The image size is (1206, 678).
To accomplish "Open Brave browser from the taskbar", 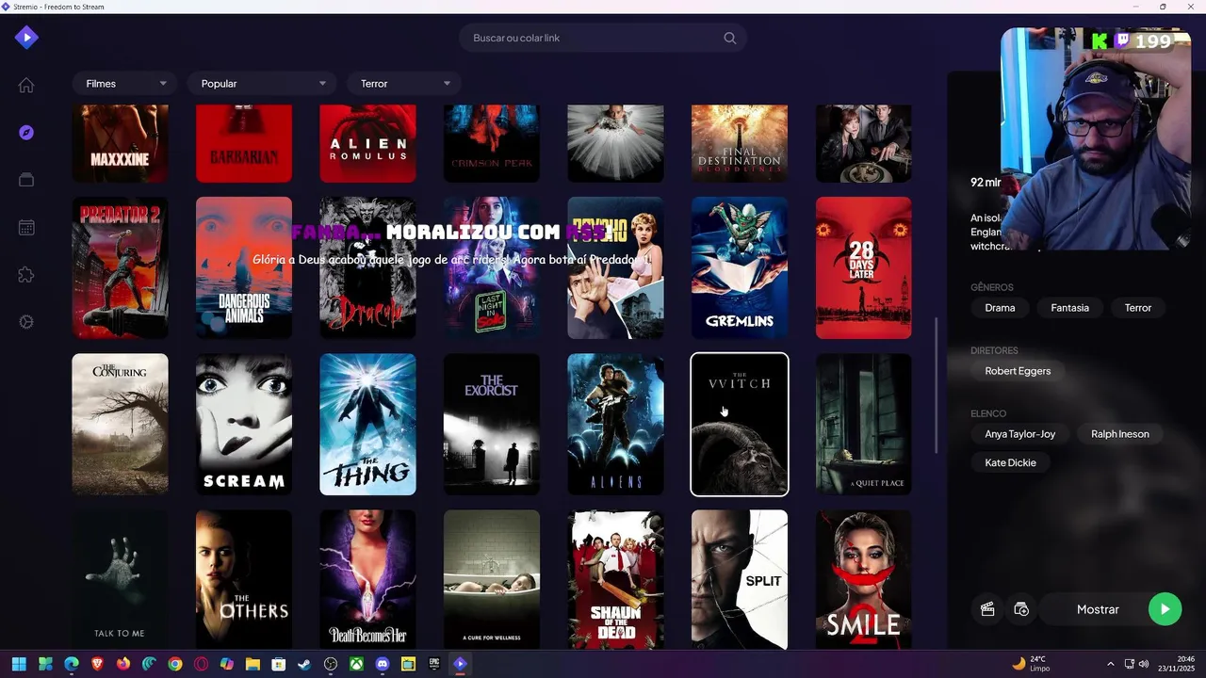I will point(98,664).
